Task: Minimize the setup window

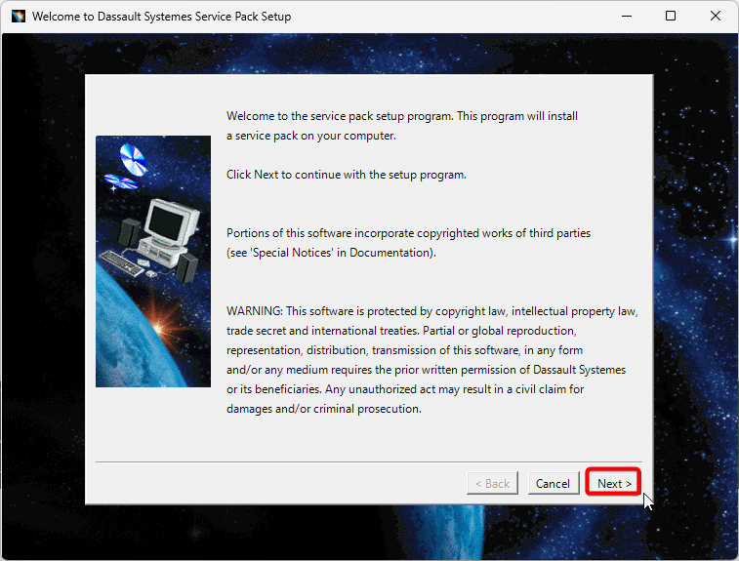Action: (x=626, y=17)
